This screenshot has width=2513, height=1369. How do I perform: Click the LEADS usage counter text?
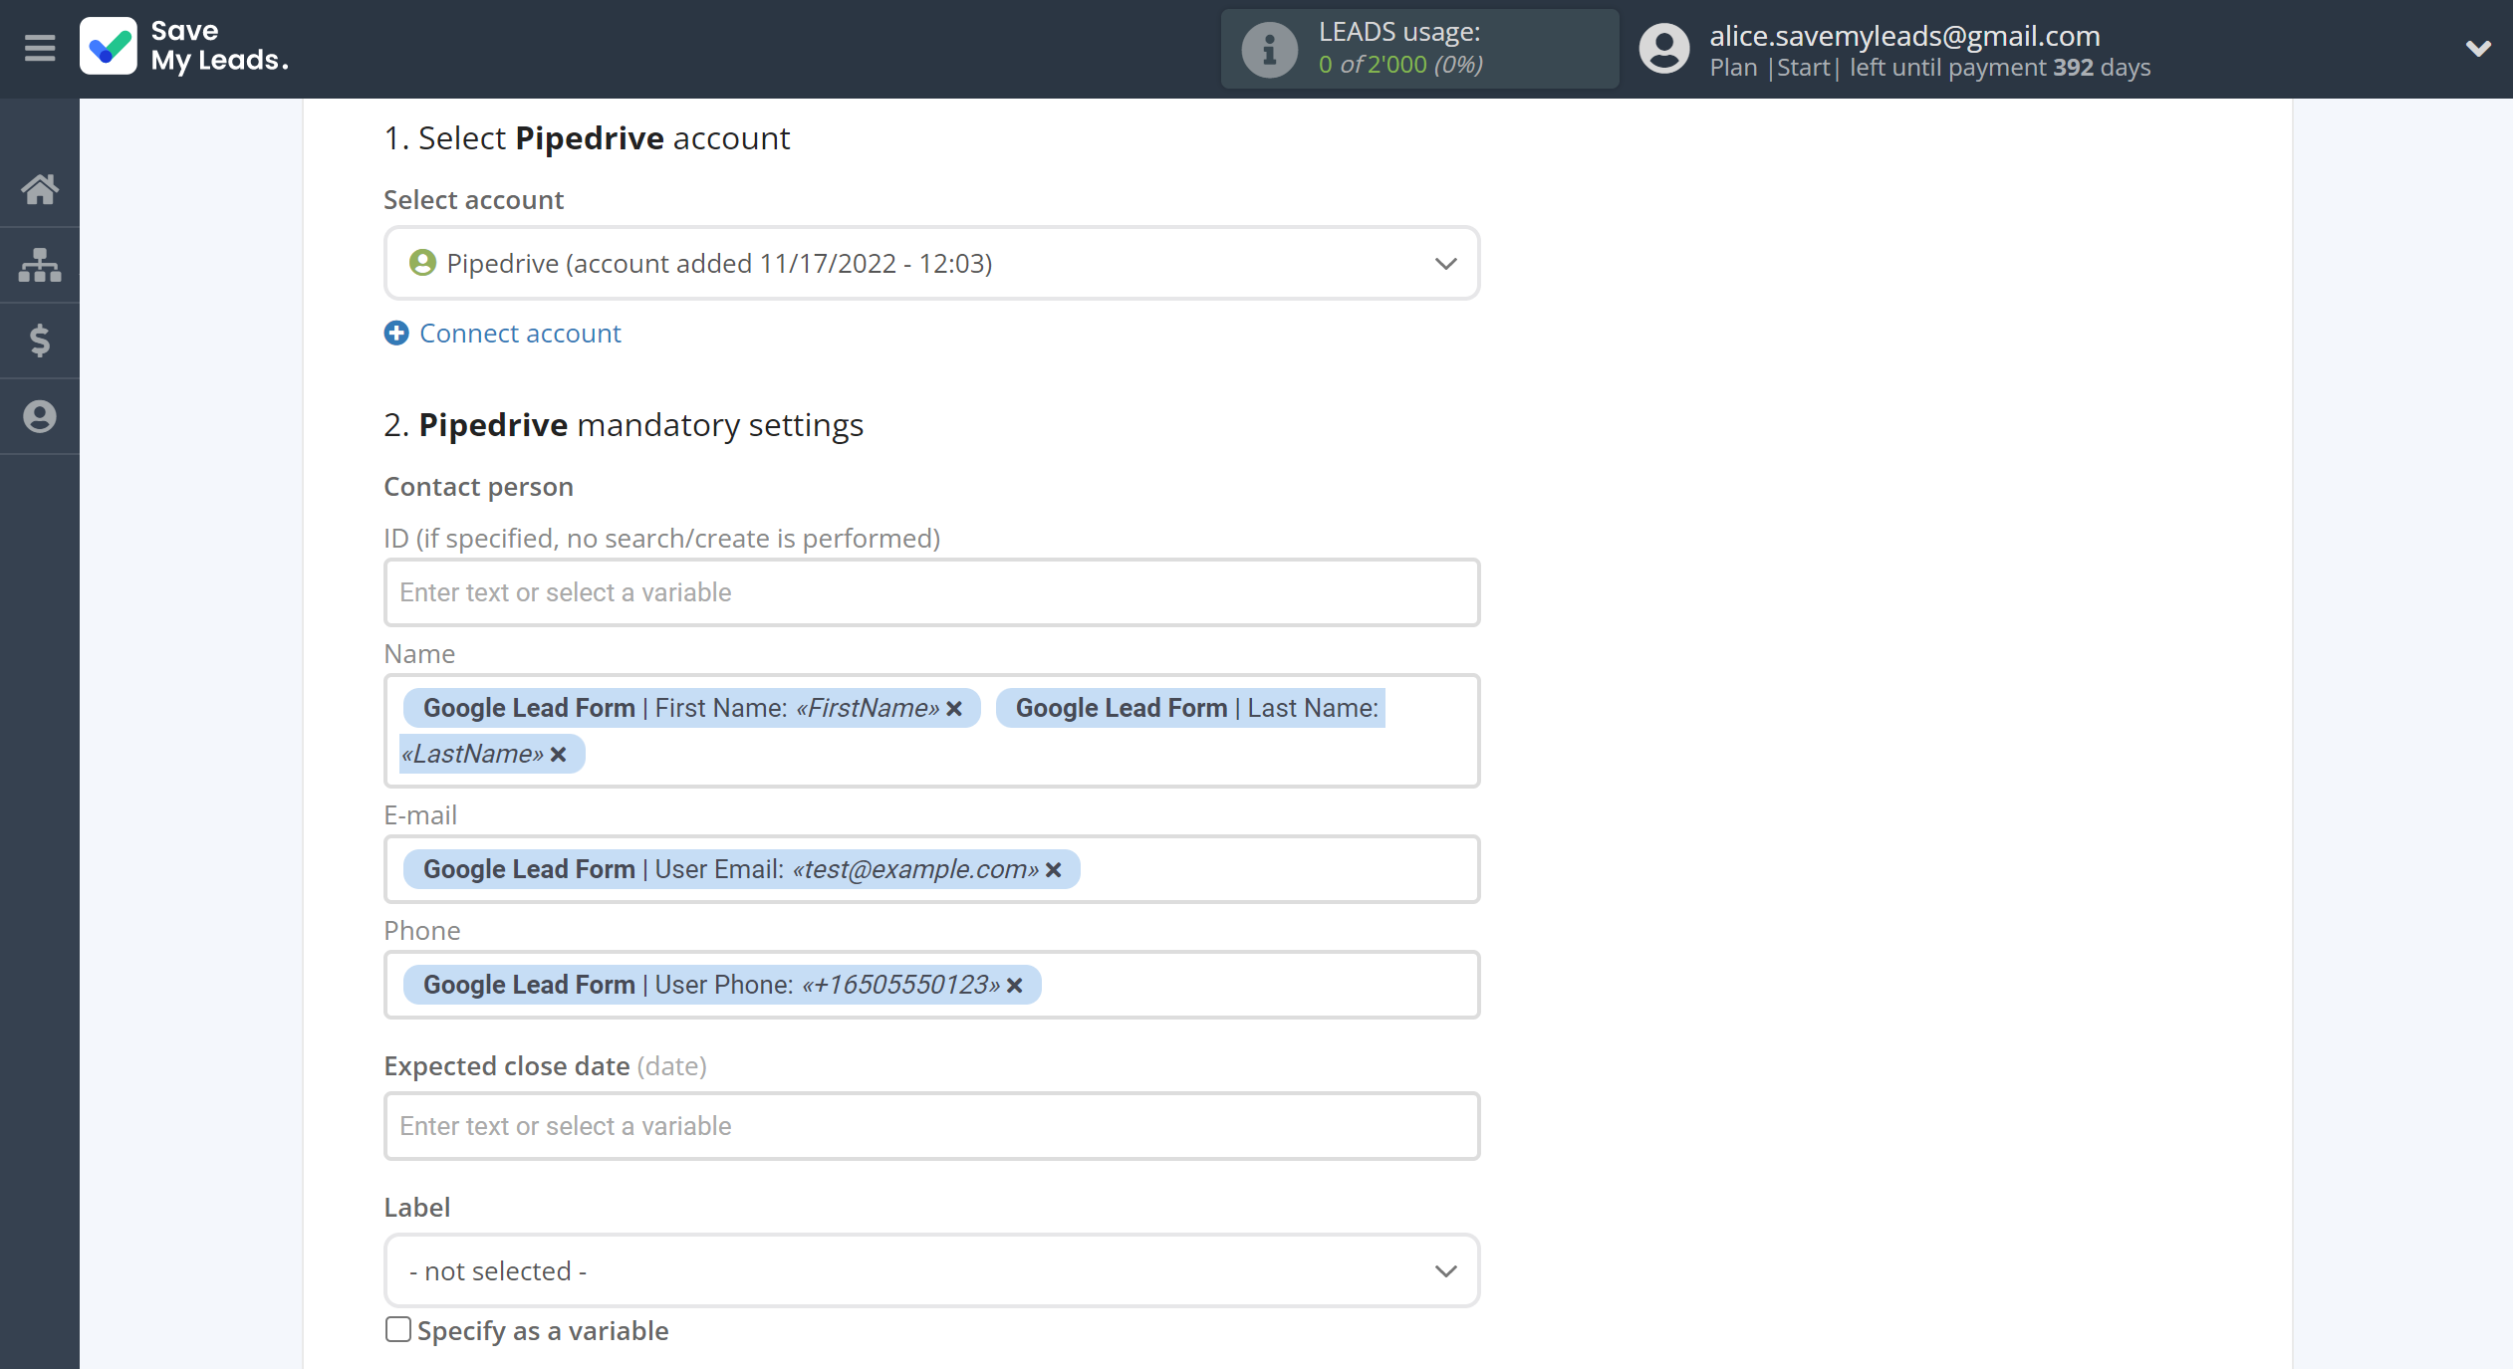pyautogui.click(x=1400, y=64)
